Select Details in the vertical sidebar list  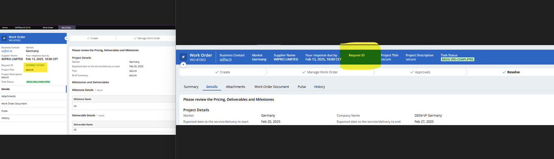click(33, 89)
